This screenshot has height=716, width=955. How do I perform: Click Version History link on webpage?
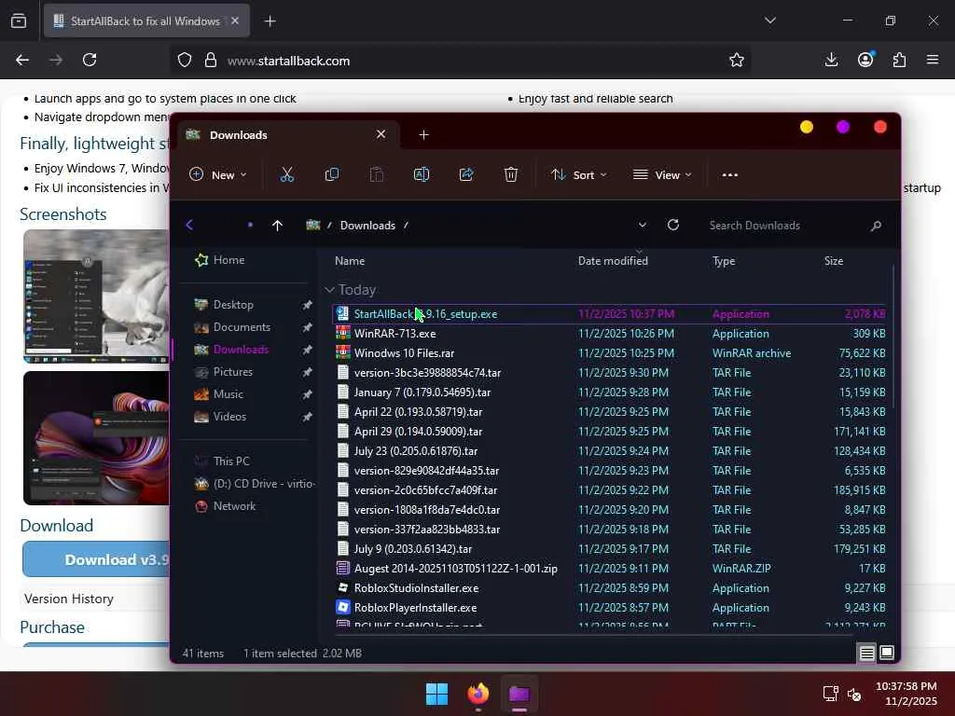[69, 599]
